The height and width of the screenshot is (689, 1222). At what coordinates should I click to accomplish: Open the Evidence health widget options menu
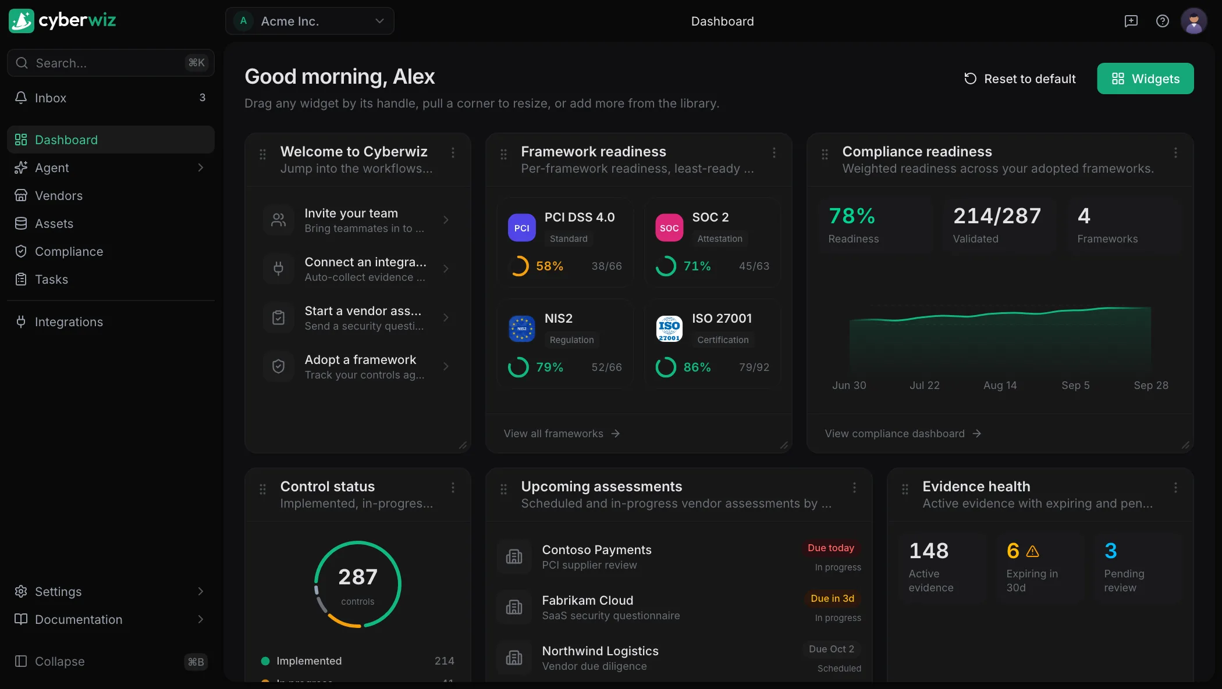click(x=1175, y=487)
